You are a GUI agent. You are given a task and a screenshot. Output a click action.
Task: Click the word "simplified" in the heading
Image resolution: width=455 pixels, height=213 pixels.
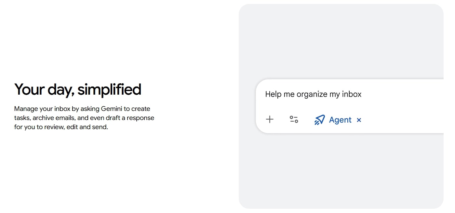(x=109, y=89)
